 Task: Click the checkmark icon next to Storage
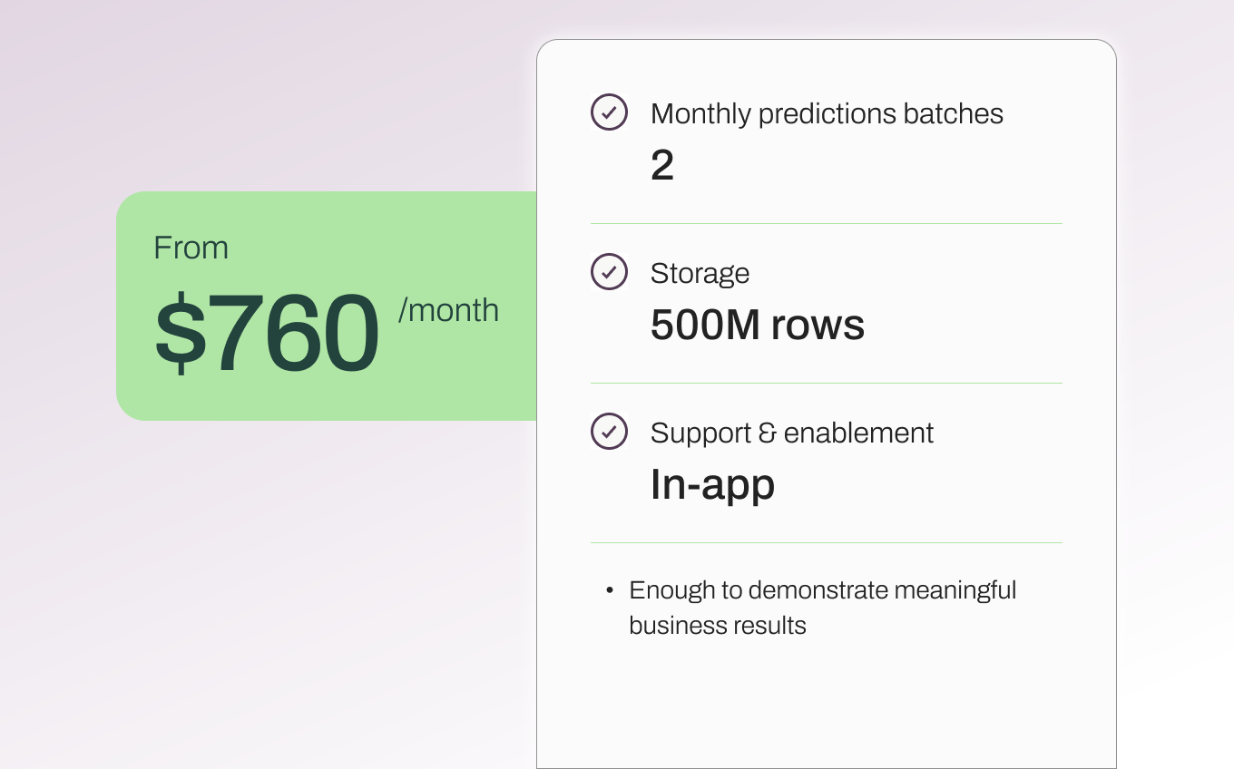609,272
